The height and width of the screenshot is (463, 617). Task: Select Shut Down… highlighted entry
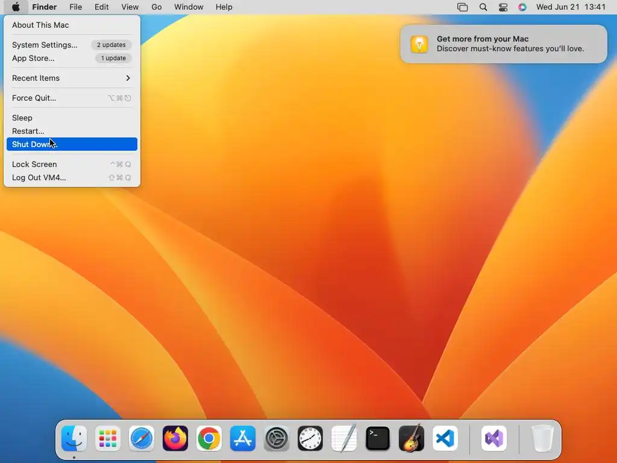pyautogui.click(x=72, y=144)
